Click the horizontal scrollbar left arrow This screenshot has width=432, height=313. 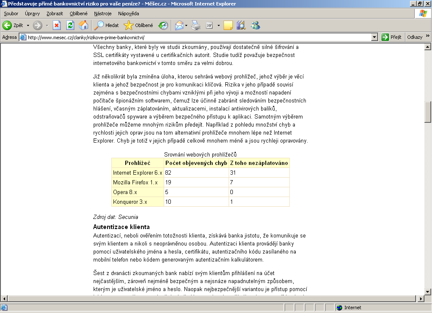pyautogui.click(x=4, y=298)
